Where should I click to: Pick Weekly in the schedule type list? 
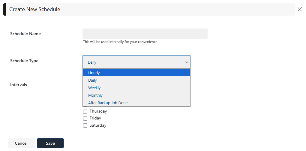136,88
